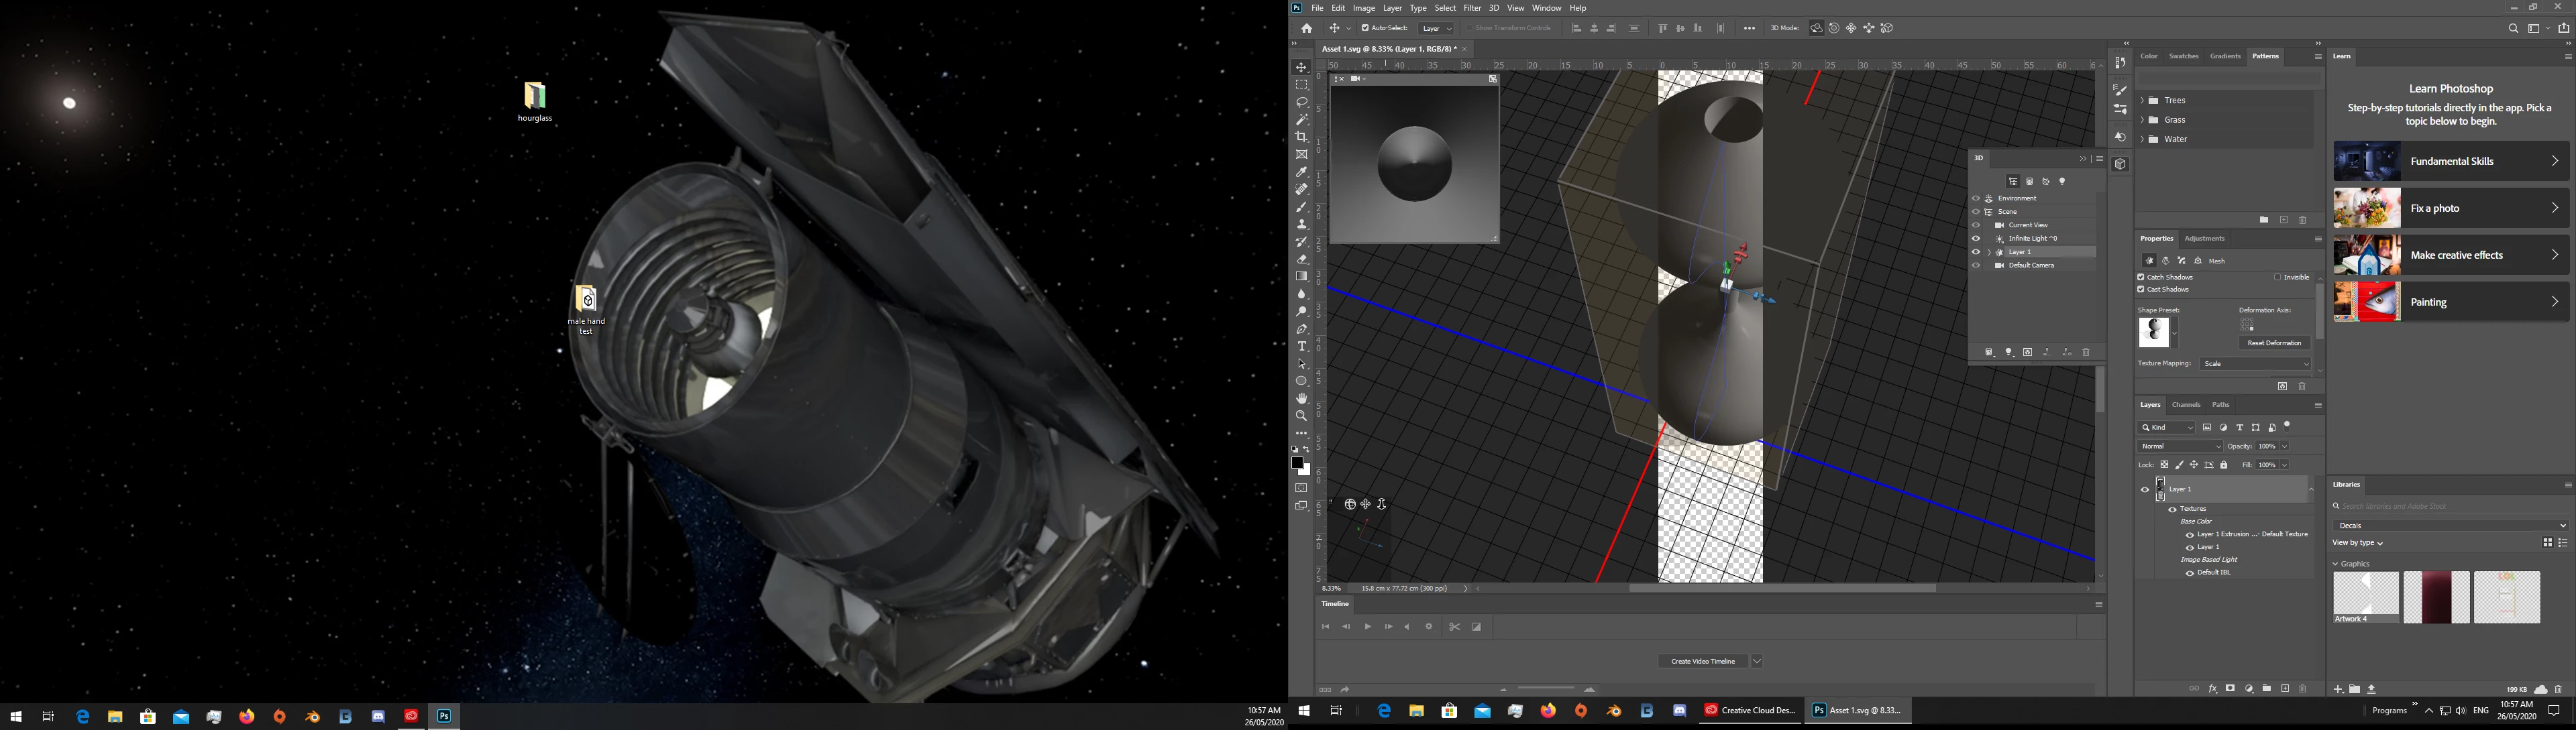Activate the Hand tool
The width and height of the screenshot is (2576, 730).
pyautogui.click(x=1301, y=398)
